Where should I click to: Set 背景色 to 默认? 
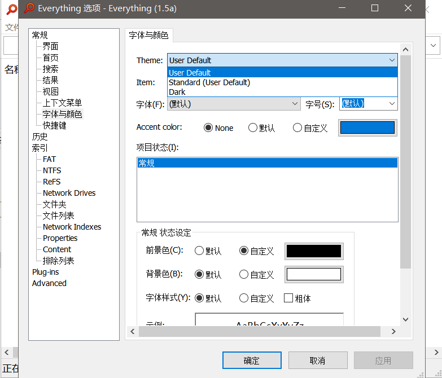click(208, 274)
